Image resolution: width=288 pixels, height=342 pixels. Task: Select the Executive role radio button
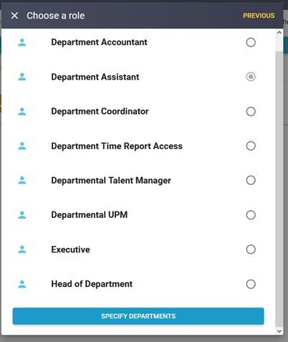tap(251, 250)
